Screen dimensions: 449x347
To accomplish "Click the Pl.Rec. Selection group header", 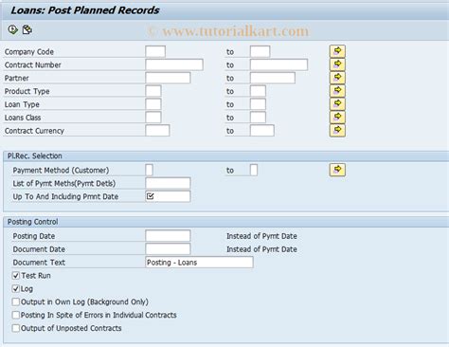I will point(226,156).
